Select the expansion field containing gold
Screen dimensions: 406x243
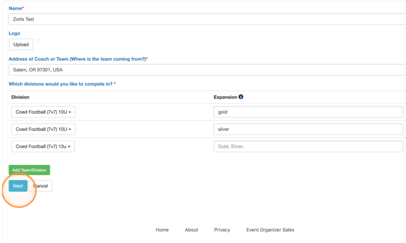[308, 112]
